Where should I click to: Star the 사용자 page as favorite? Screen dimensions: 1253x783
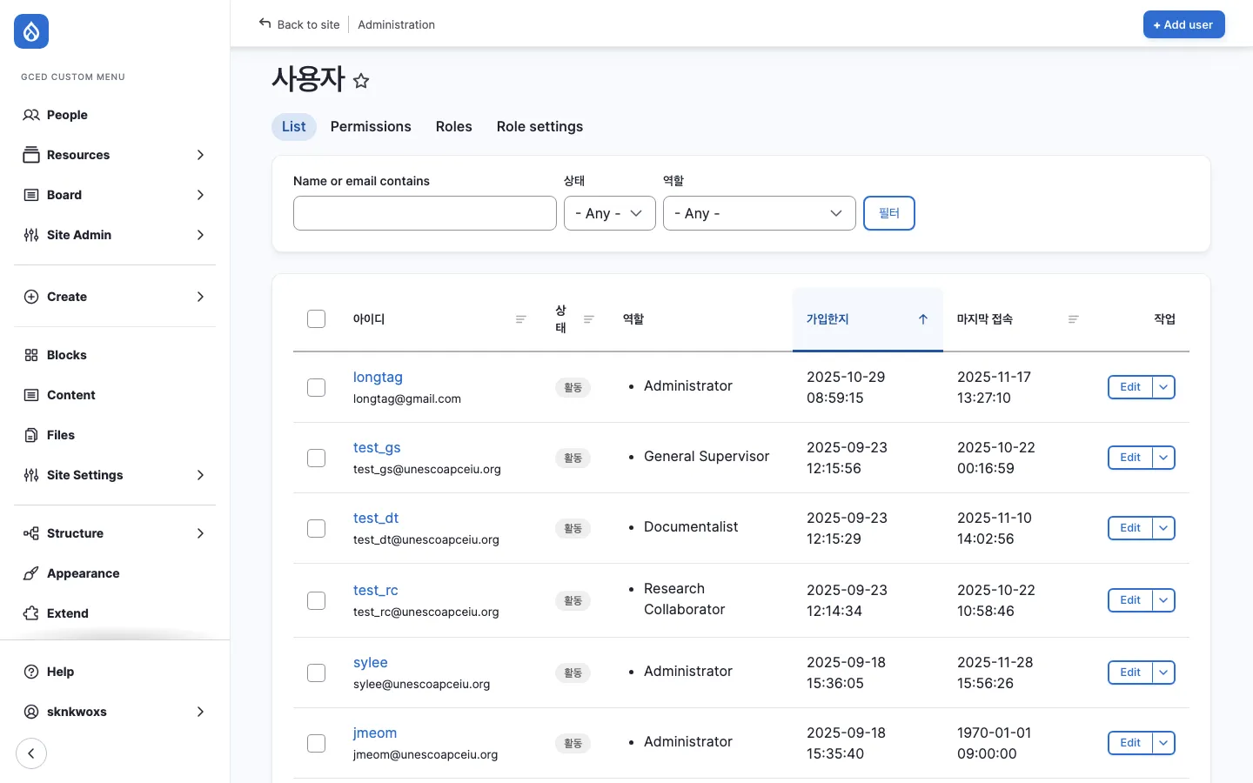pyautogui.click(x=361, y=81)
